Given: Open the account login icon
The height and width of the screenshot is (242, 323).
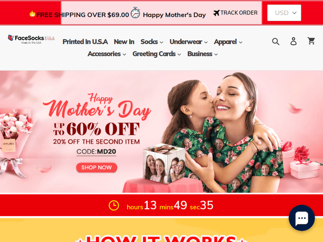Looking at the screenshot, I should click(293, 41).
